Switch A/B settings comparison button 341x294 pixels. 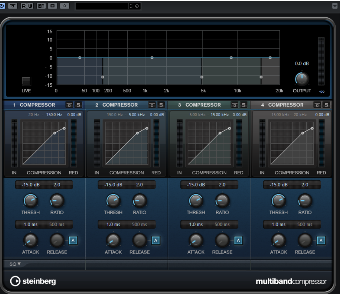(42, 6)
